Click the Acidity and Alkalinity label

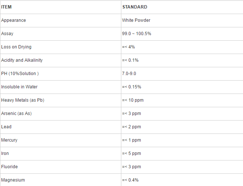pos(22,60)
